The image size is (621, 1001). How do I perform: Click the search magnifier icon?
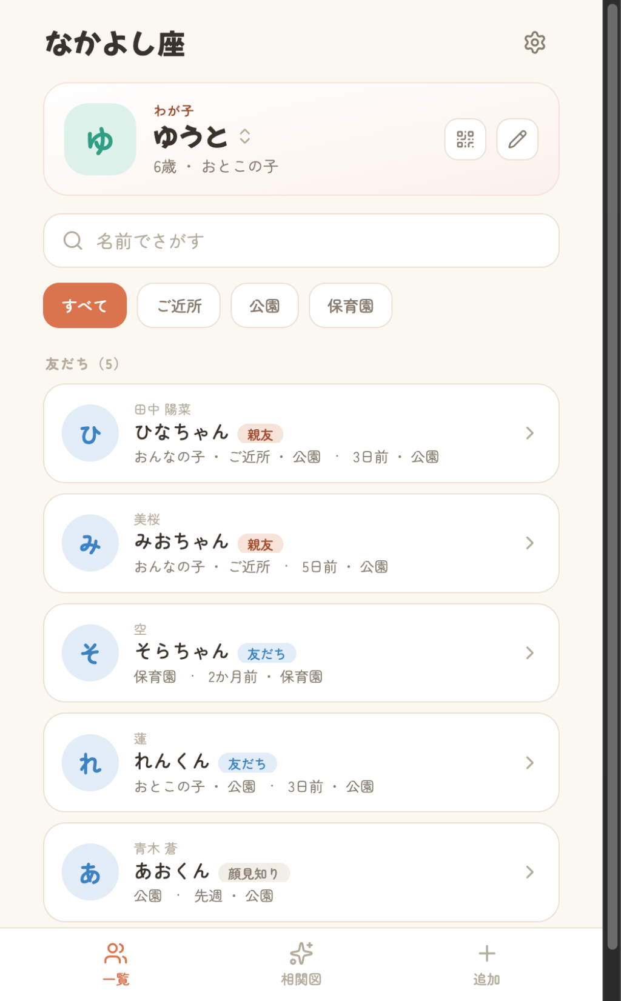(x=73, y=241)
